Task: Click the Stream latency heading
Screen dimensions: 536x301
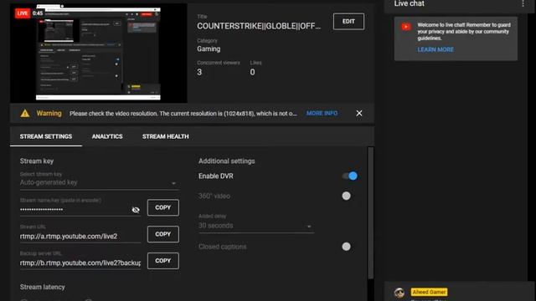Action: coord(43,287)
